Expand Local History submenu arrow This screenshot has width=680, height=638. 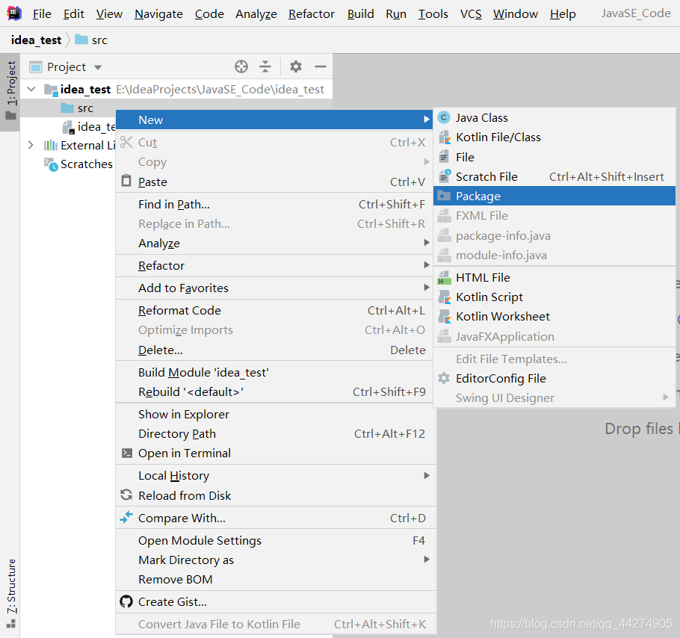[427, 475]
